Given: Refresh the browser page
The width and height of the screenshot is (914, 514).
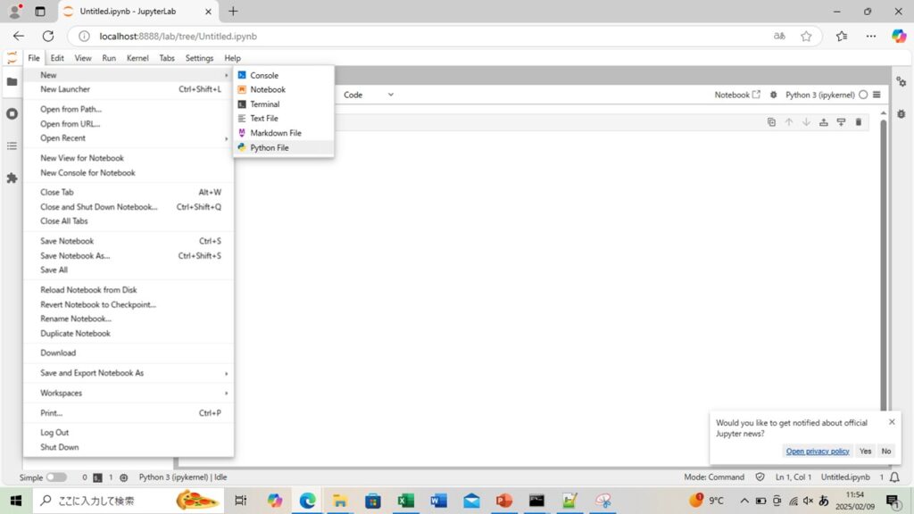Looking at the screenshot, I should coord(48,36).
